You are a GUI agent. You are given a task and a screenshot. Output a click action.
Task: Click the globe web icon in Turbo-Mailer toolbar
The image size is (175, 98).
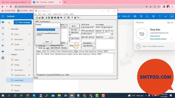(x=75, y=17)
